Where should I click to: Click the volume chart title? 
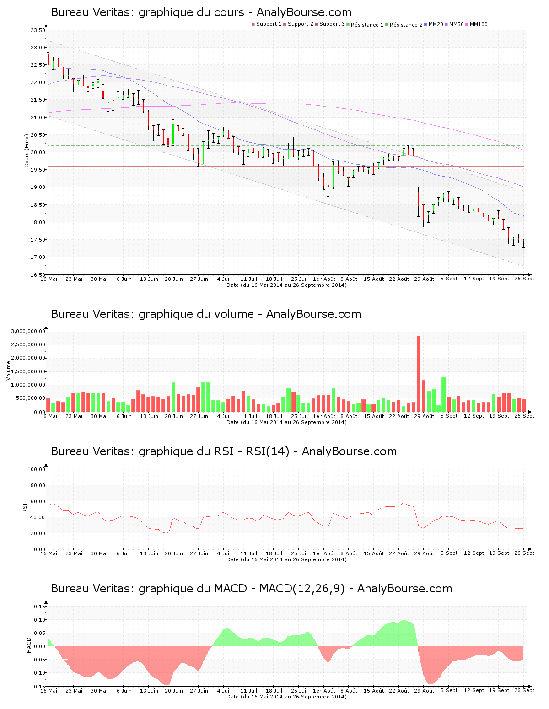coord(206,314)
